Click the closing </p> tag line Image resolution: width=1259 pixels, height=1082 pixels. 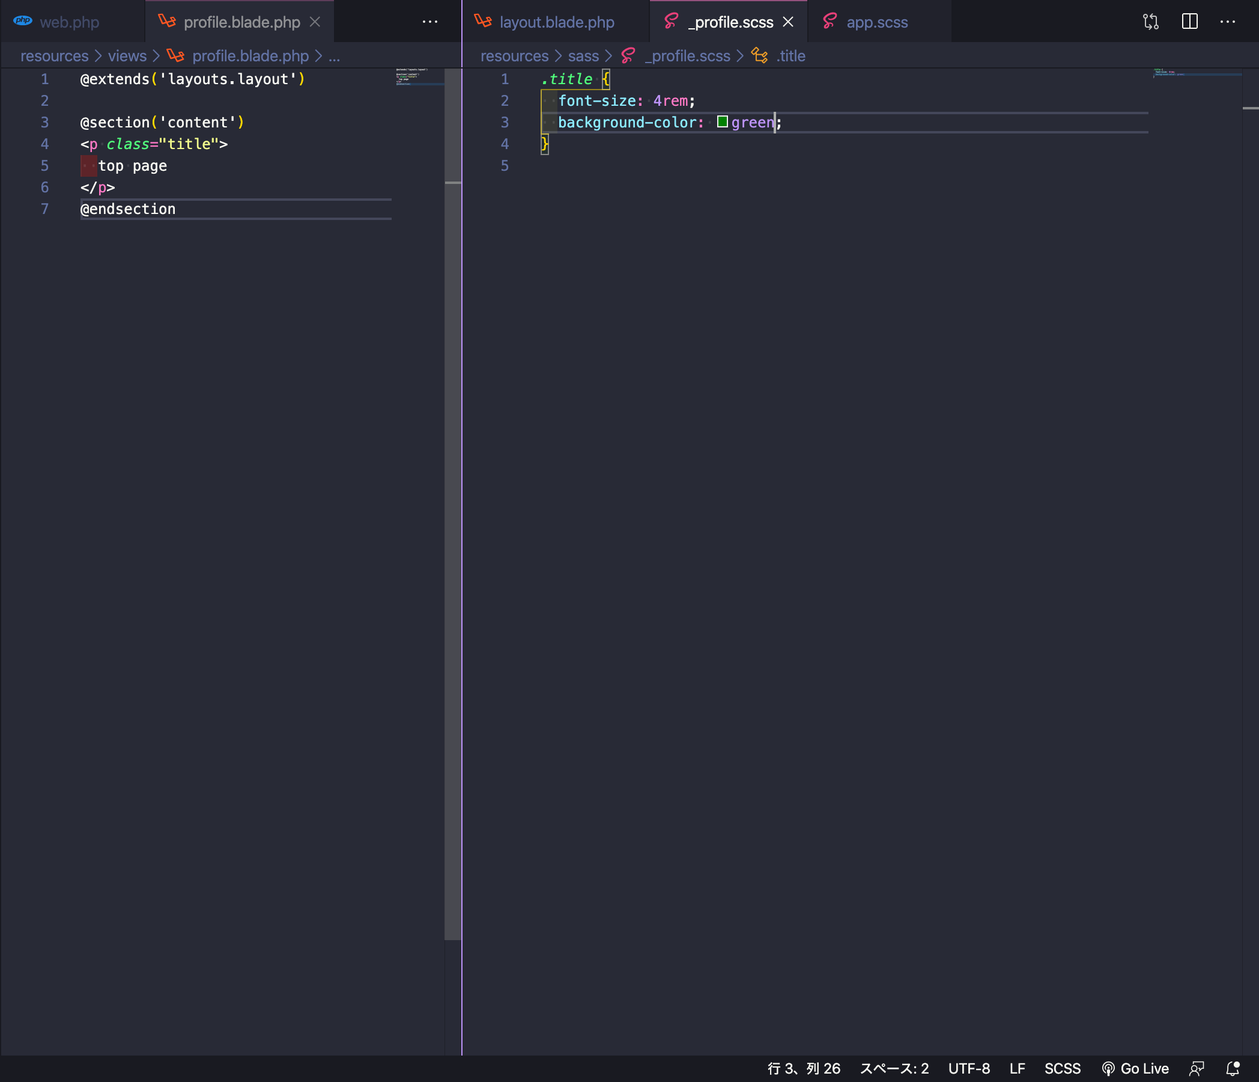point(97,188)
